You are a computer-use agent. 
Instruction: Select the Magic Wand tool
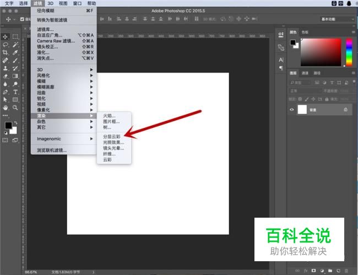click(x=15, y=45)
